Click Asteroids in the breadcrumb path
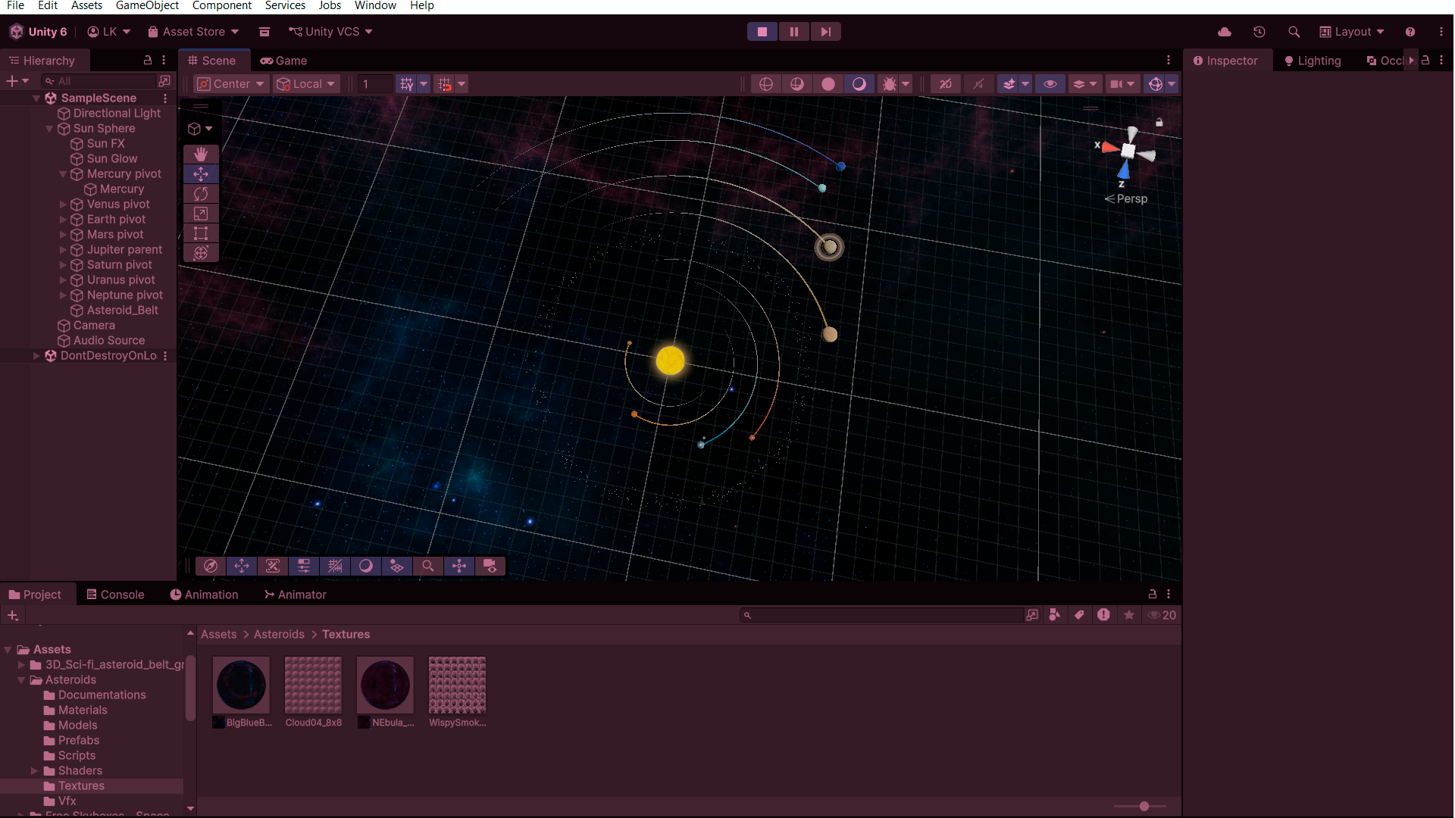The image size is (1455, 818). coord(279,635)
